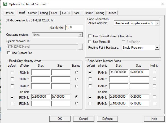The image size is (166, 123).
Task: Select ROM1 Startup radio button
Action: coord(76,72)
